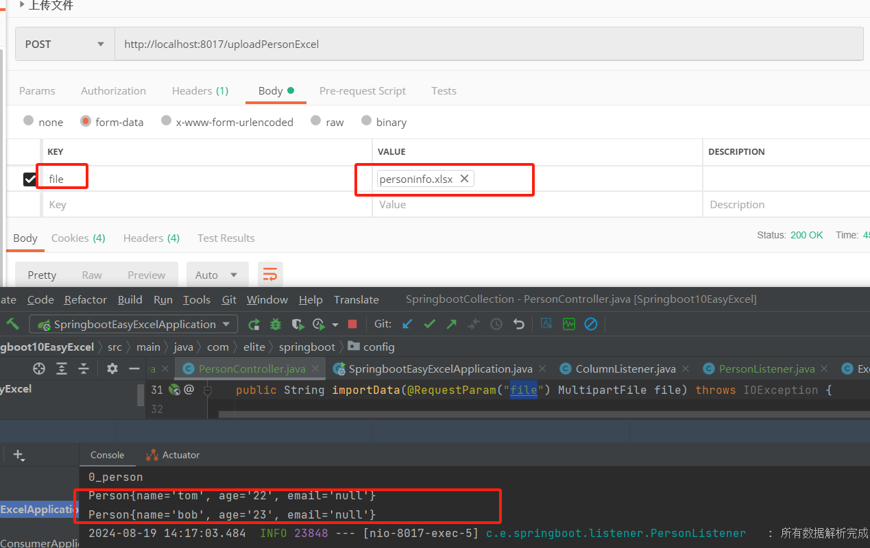Viewport: 870px width, 548px height.
Task: Expand all in Project panel
Action: 62,369
